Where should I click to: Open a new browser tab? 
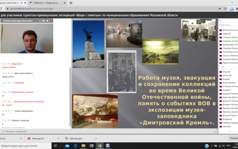coord(71,3)
